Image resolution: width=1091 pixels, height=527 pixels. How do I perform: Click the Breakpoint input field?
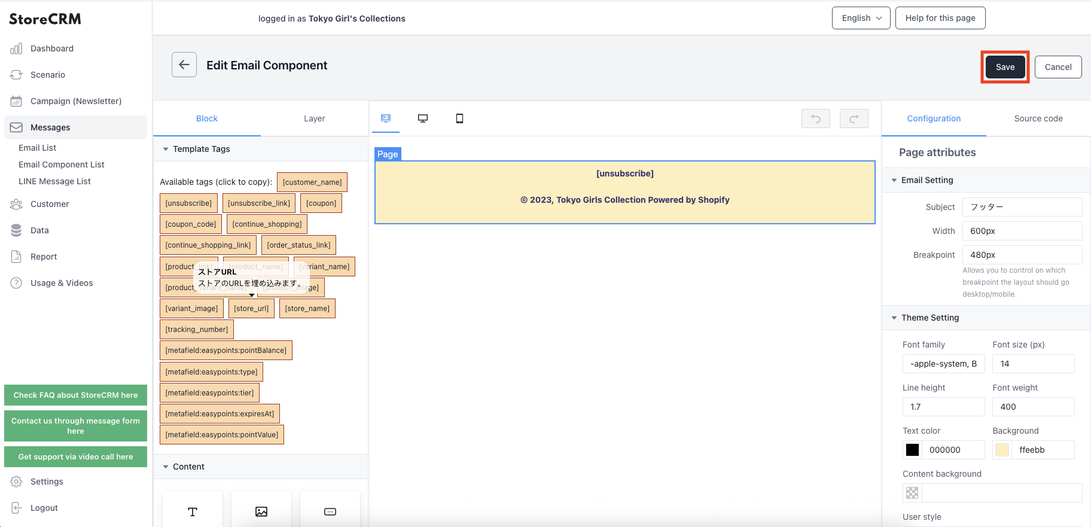tap(1022, 255)
